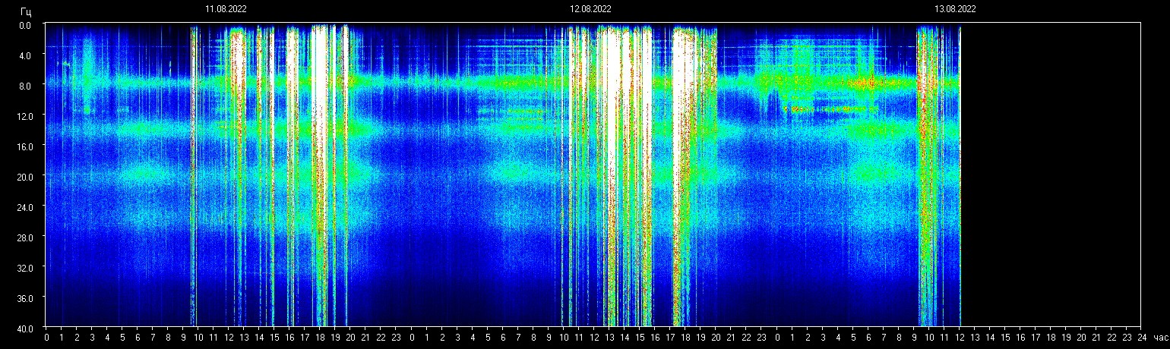Click the 13.08.2022 date label
1170x349 pixels.
coord(955,9)
